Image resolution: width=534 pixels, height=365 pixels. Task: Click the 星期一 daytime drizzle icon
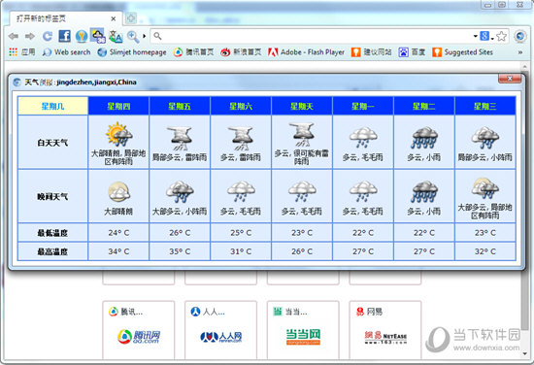tap(363, 138)
